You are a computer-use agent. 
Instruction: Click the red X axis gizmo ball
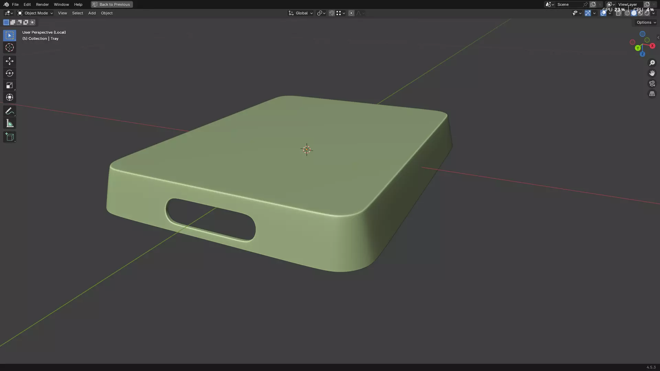click(652, 46)
